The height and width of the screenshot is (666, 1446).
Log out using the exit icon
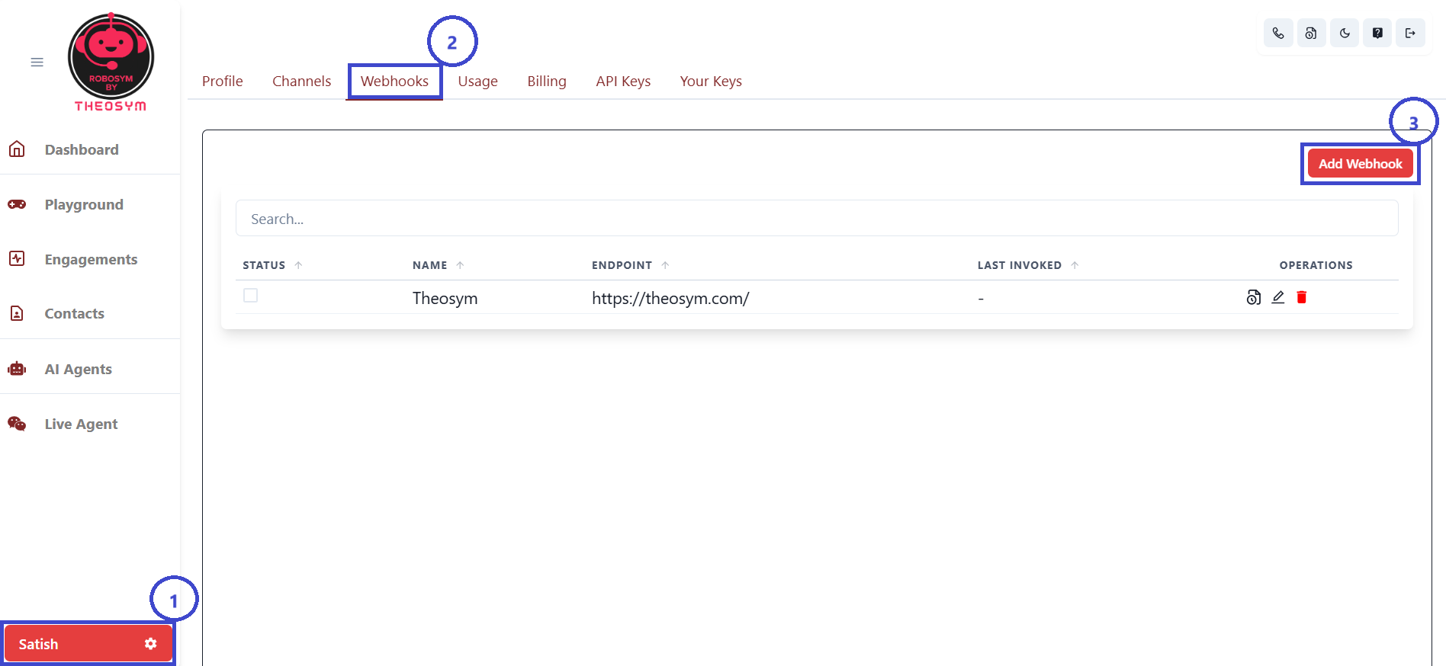(1410, 33)
